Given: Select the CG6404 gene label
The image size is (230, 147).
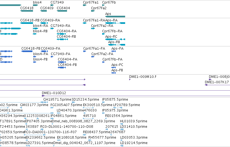Looking at the screenshot, I should coord(63,8).
